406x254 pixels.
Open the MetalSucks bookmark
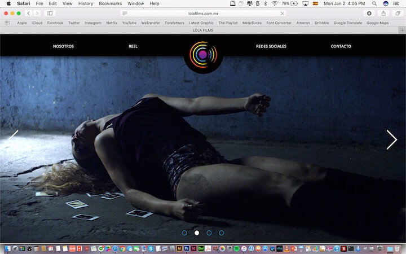pos(252,23)
